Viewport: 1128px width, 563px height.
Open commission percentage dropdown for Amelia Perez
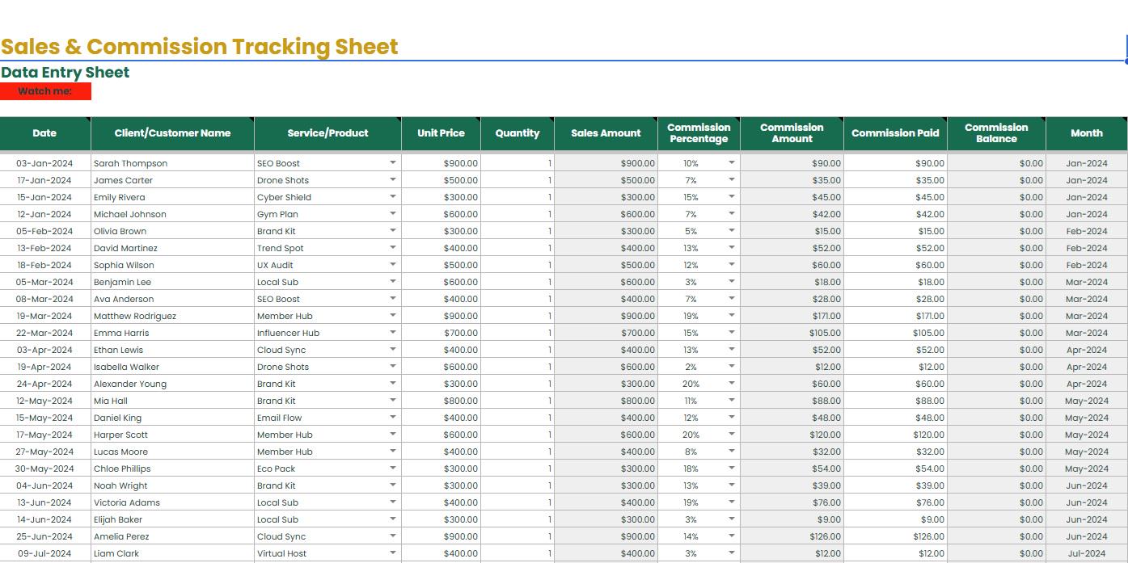pos(732,536)
